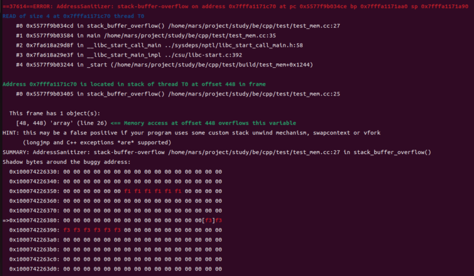
Task: Click the red AddressSanitizer ERROR line
Action: (235, 6)
